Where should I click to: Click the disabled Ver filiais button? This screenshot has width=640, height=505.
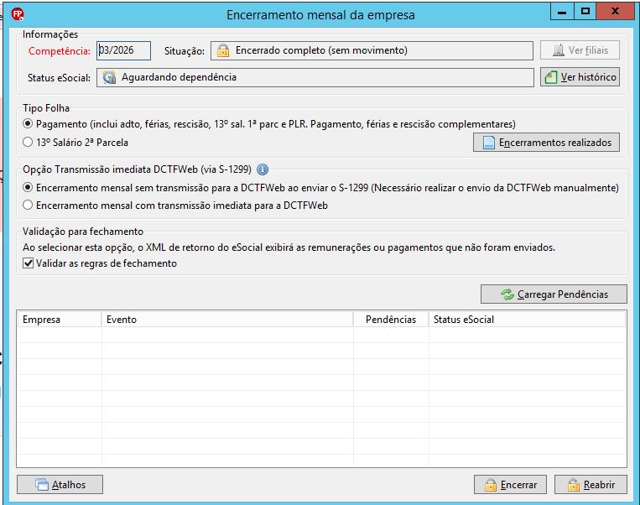click(580, 50)
